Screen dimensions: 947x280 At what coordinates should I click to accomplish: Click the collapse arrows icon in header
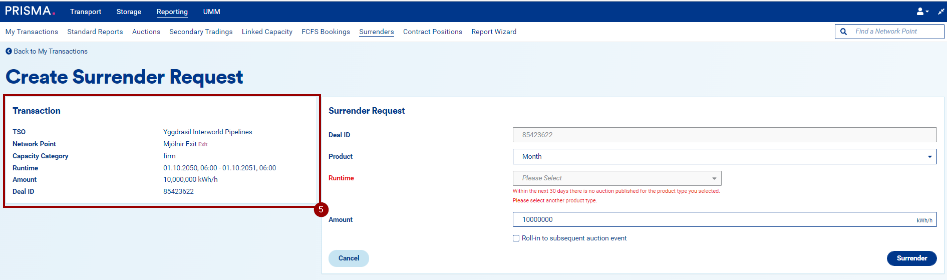click(x=940, y=12)
